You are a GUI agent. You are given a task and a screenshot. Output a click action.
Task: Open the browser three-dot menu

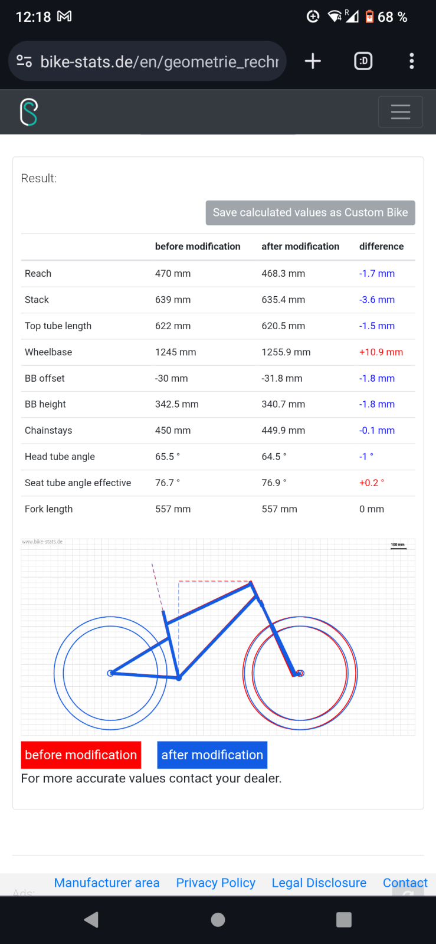(x=411, y=61)
